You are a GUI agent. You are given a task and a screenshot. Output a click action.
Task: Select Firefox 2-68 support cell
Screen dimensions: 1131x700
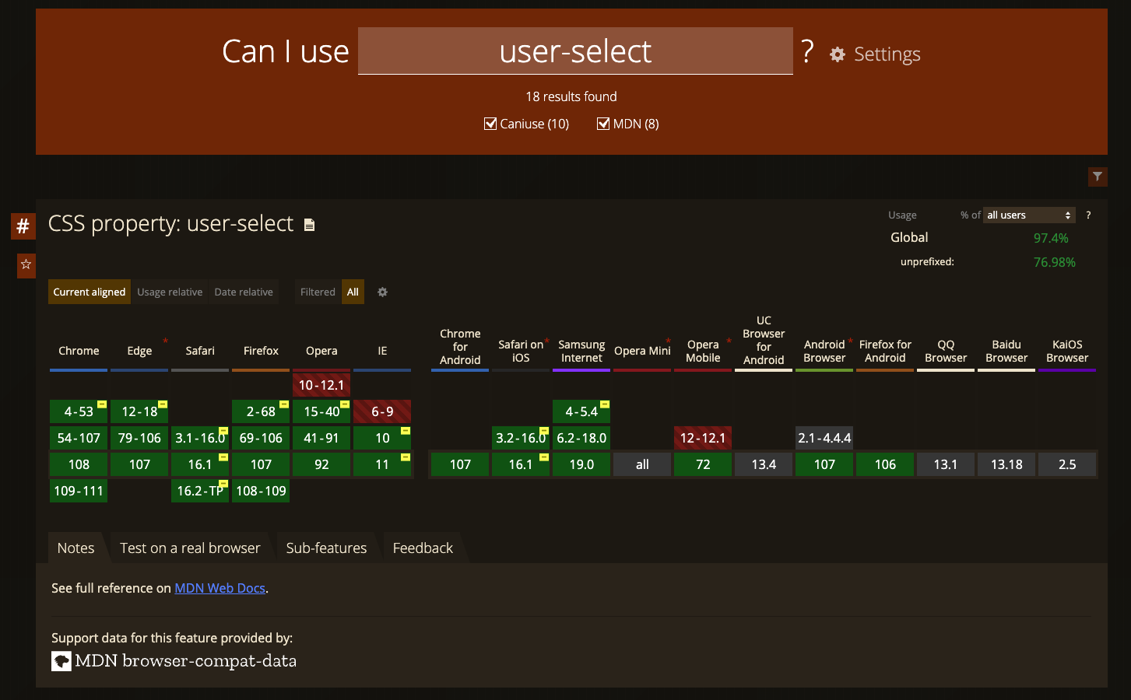click(x=261, y=411)
